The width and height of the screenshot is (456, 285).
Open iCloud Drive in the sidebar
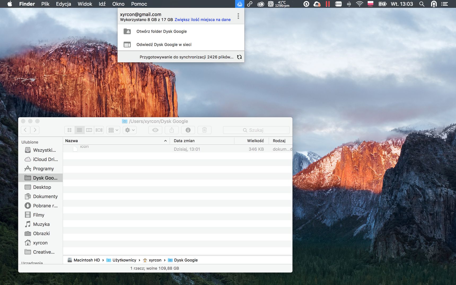[41, 159]
